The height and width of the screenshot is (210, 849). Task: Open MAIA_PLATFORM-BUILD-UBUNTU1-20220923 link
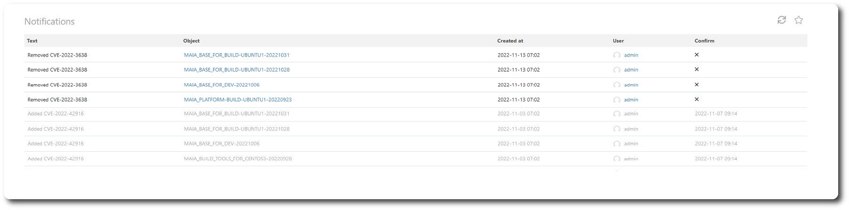238,100
